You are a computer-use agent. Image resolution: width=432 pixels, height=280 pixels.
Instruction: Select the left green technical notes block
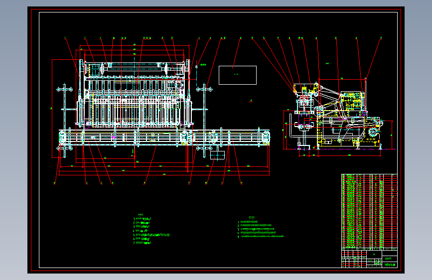click(151, 229)
